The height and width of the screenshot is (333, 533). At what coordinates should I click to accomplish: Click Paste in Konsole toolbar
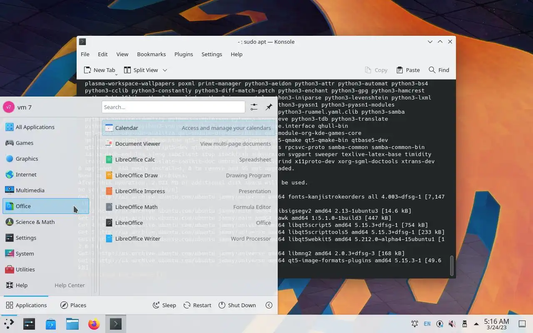pyautogui.click(x=408, y=70)
